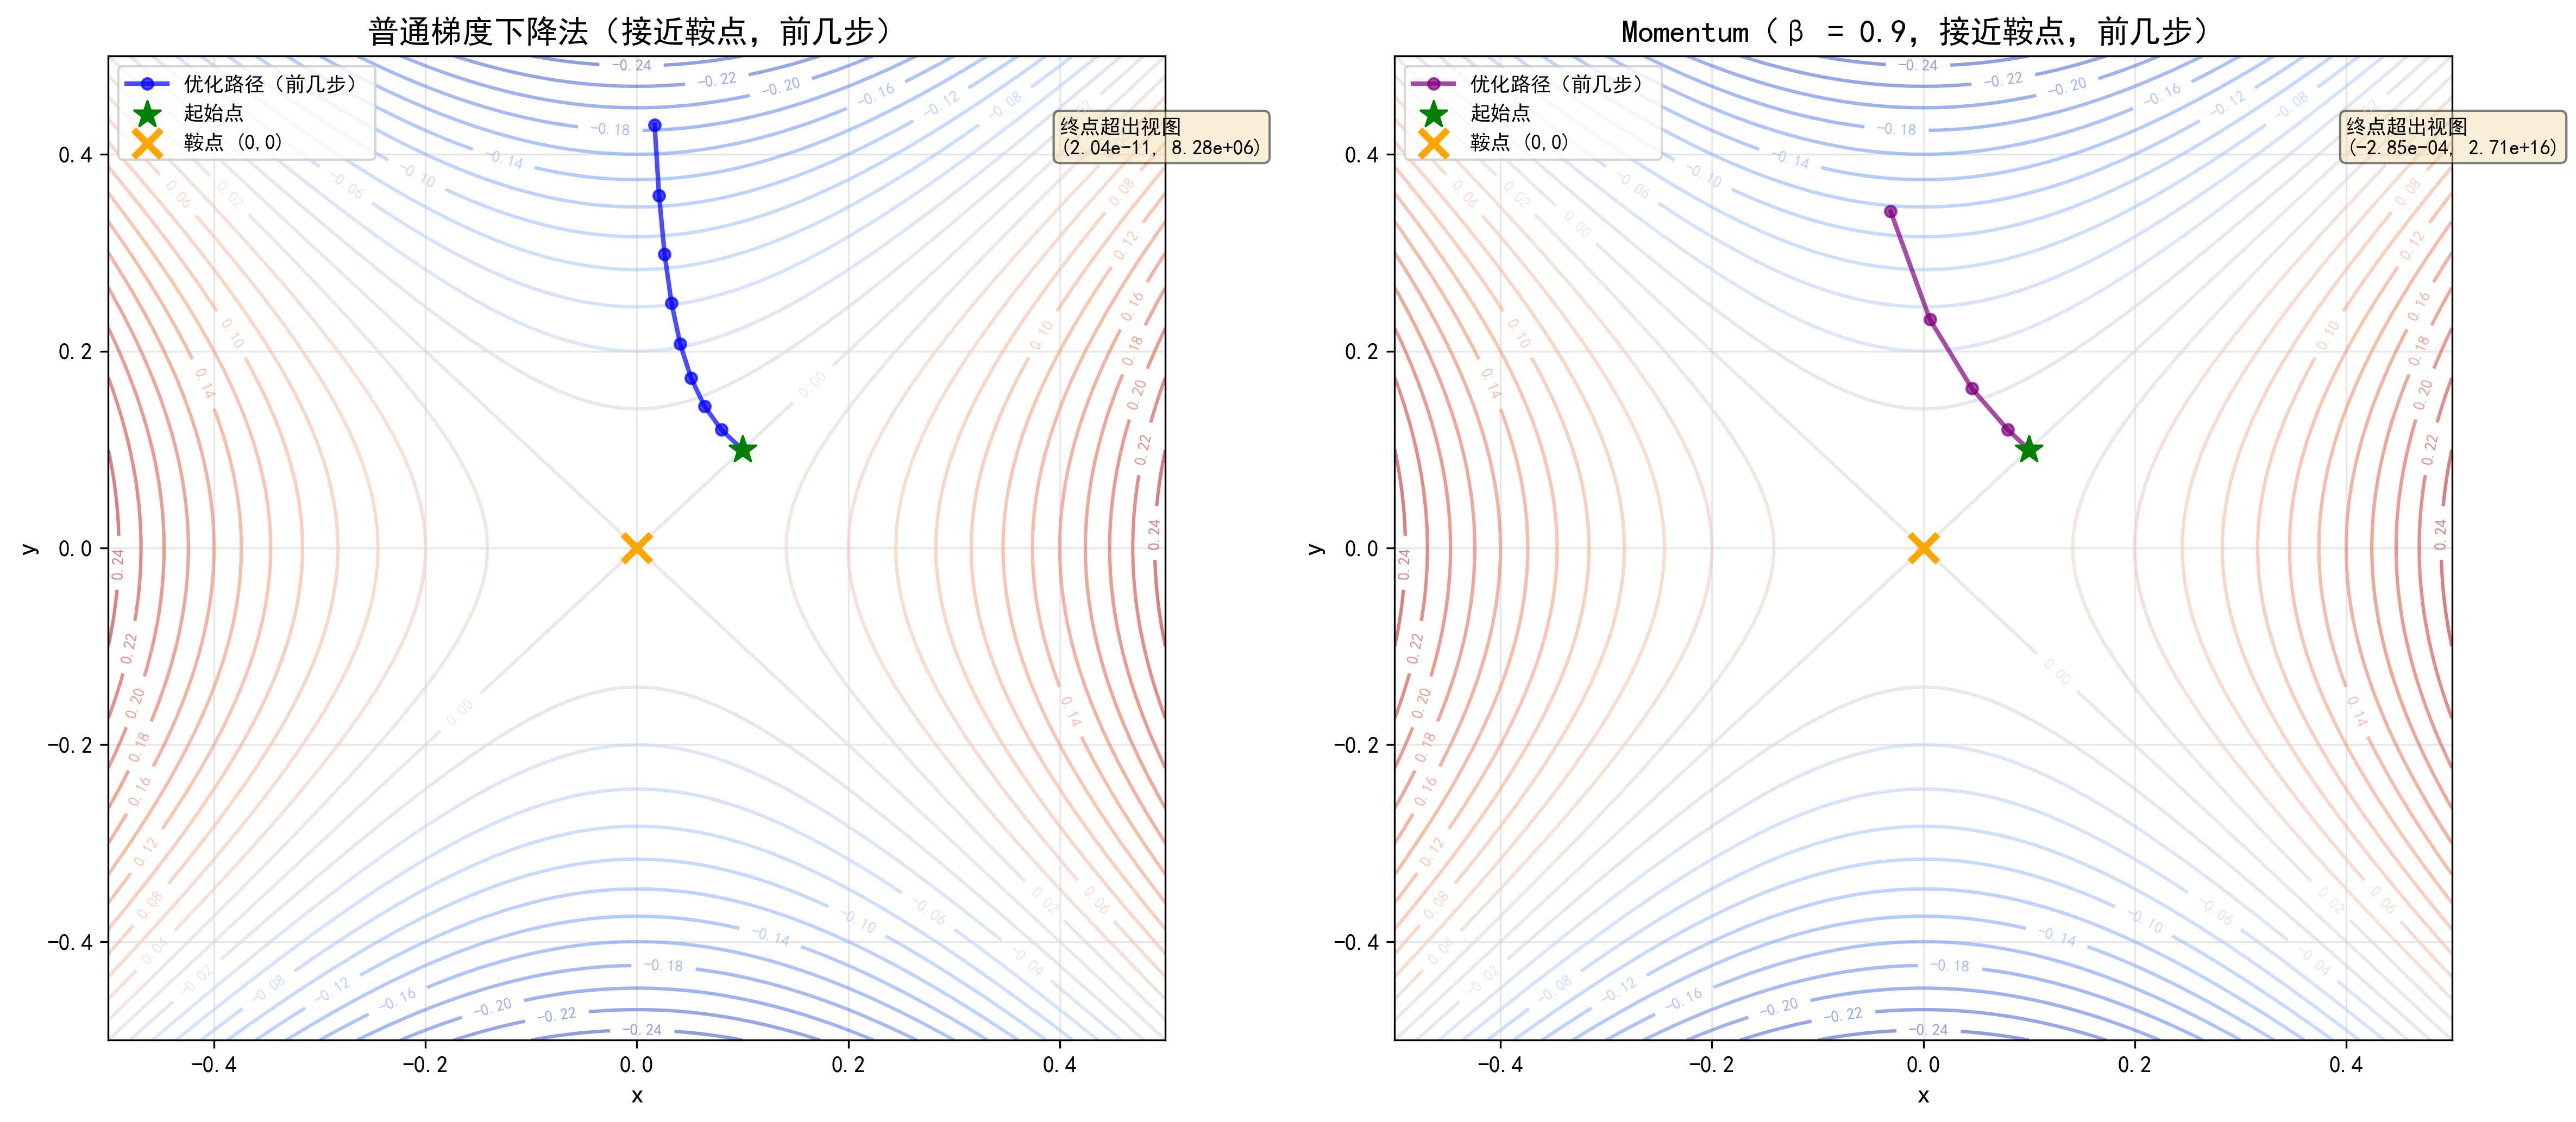The image size is (2576, 1122).
Task: Click the green start star in right plot
Action: point(2028,450)
